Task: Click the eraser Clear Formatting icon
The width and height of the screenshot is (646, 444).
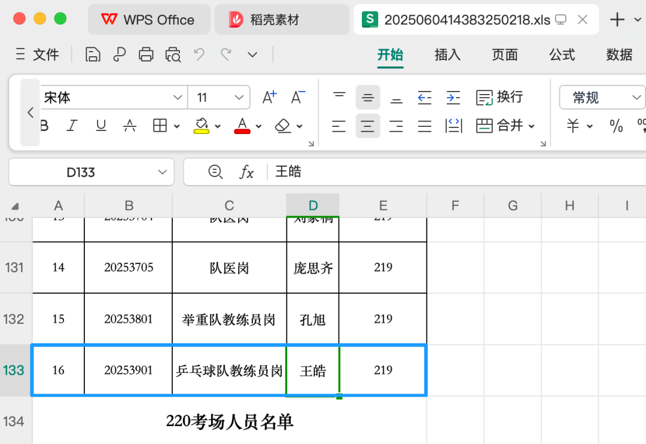Action: point(283,126)
